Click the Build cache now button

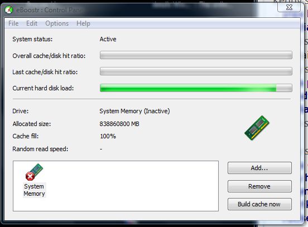(x=259, y=204)
